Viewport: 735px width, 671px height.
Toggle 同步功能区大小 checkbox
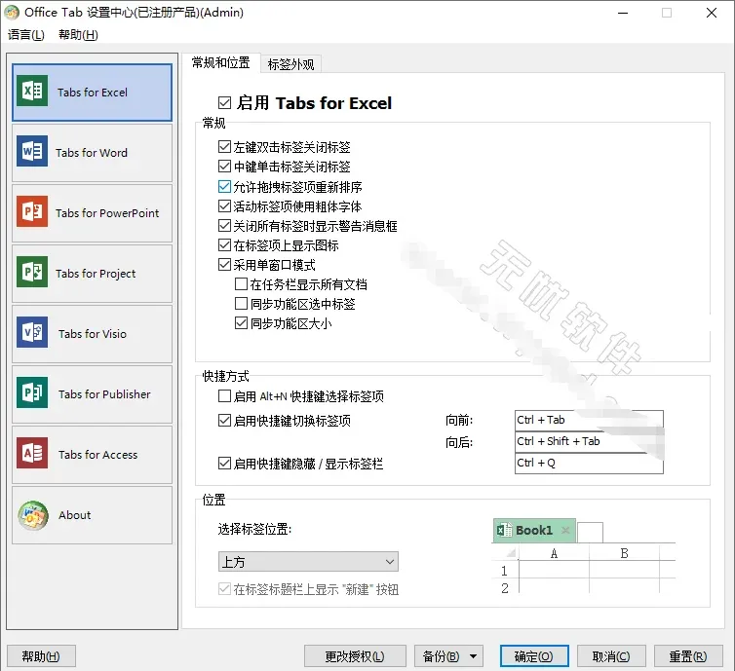pyautogui.click(x=241, y=323)
